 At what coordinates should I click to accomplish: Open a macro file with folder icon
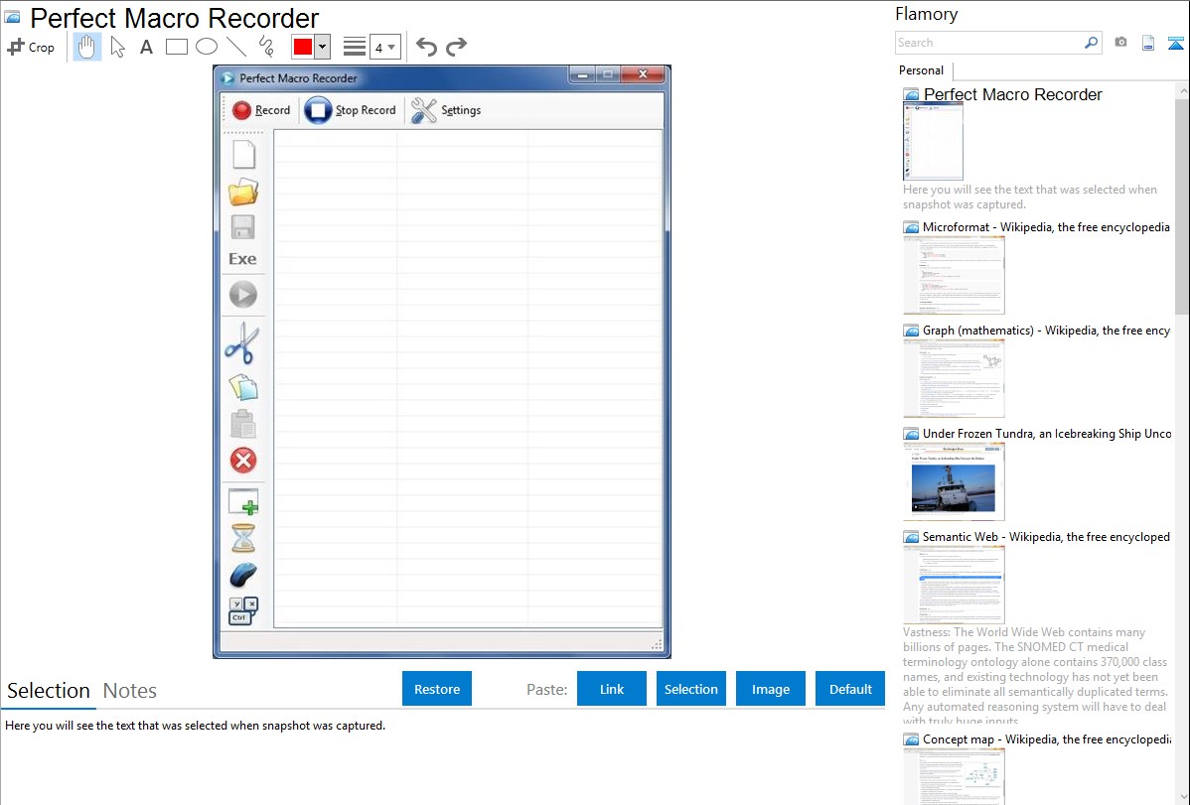[243, 192]
